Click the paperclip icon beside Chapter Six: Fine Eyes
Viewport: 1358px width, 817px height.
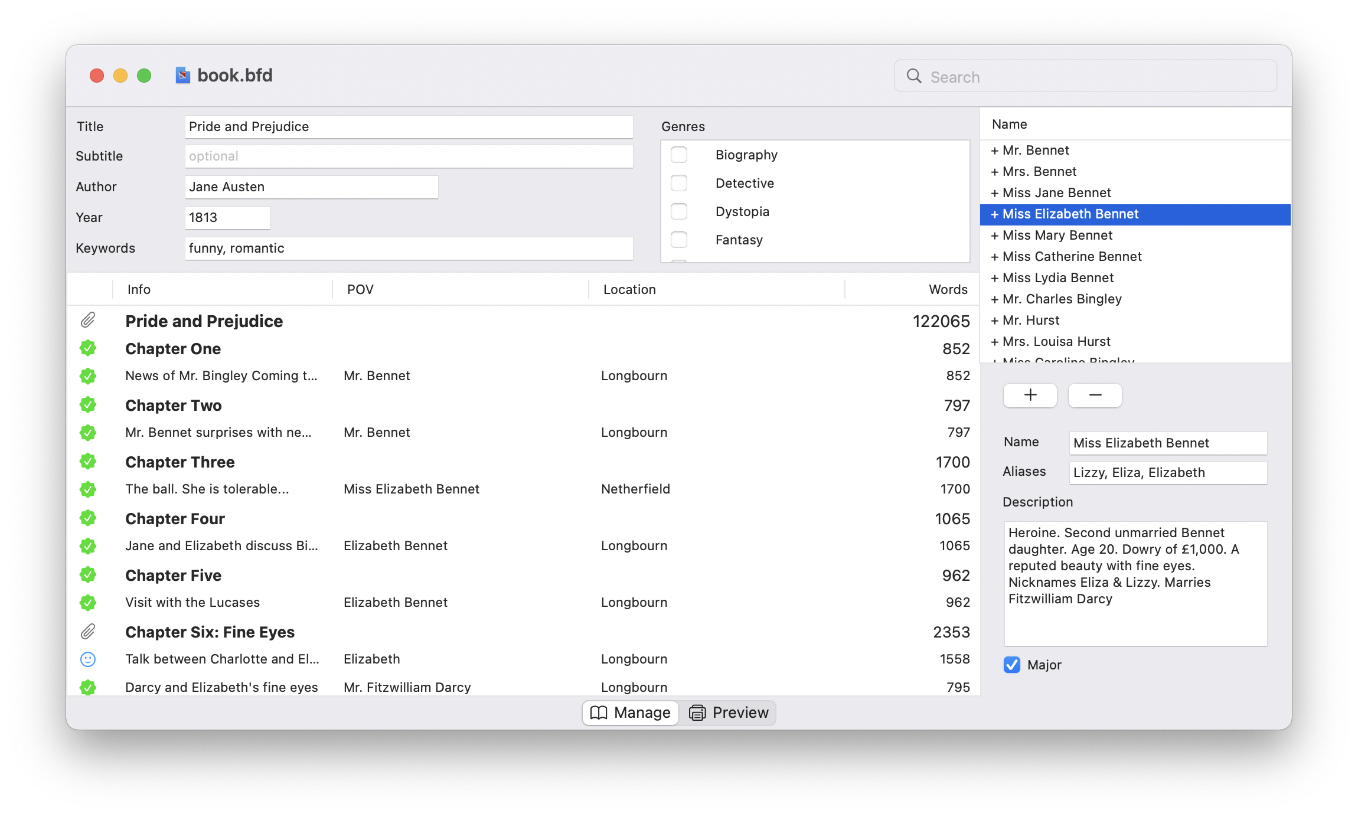[88, 632]
